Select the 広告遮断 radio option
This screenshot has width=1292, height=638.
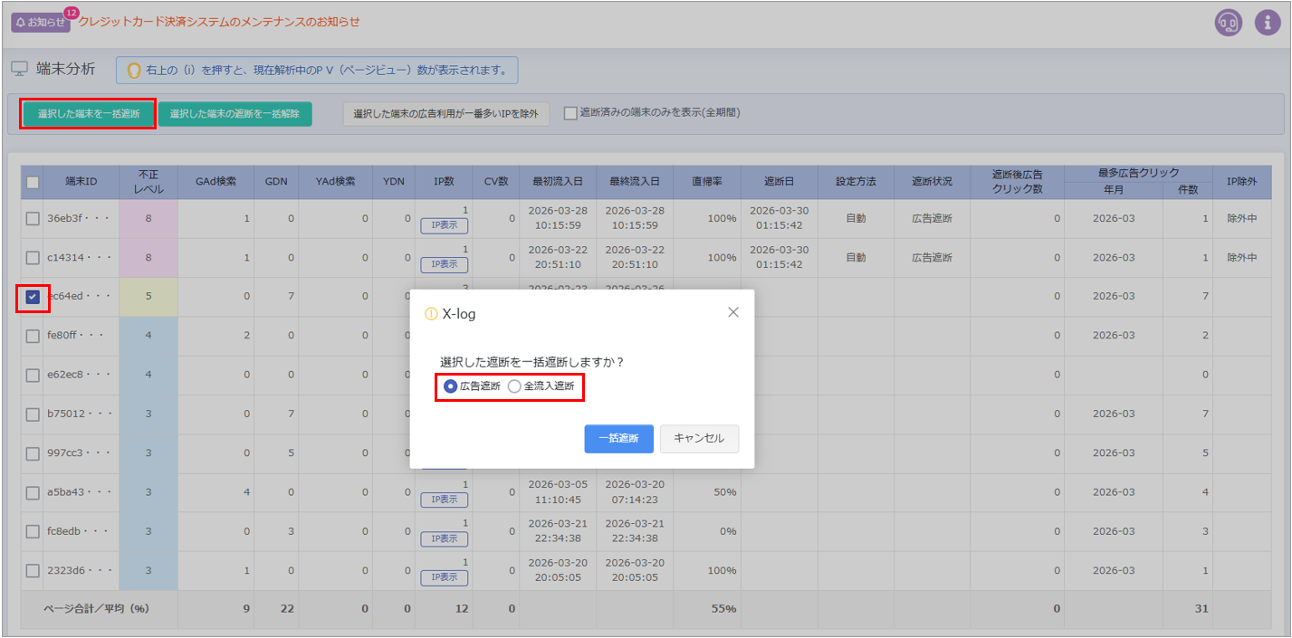[x=451, y=386]
